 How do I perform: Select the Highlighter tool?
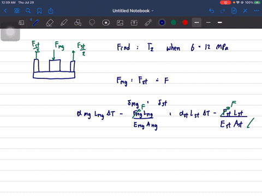64,23
